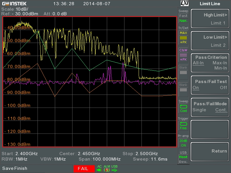The width and height of the screenshot is (231, 173).
Task: Select Nor. sweep mode
Action: pos(183,21)
